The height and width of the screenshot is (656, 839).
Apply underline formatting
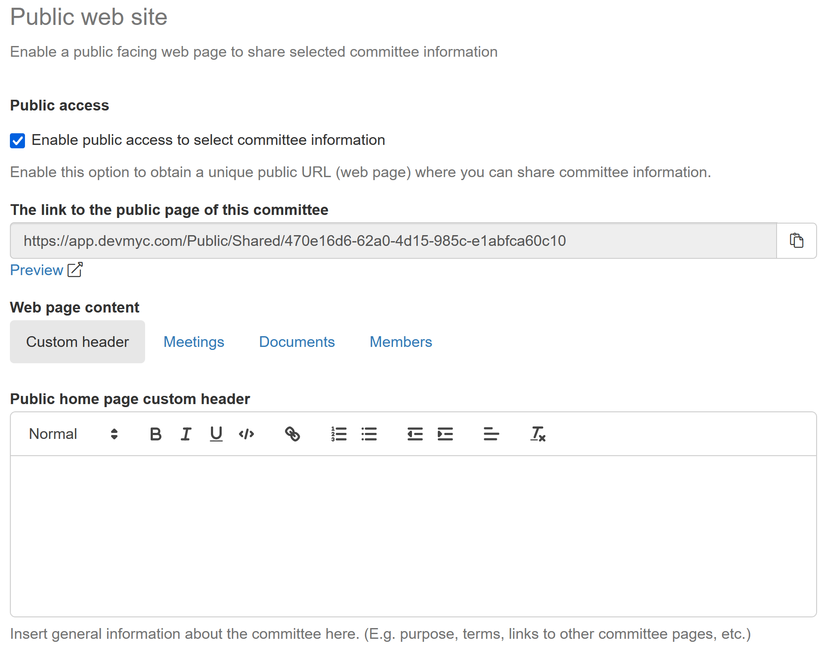tap(216, 434)
